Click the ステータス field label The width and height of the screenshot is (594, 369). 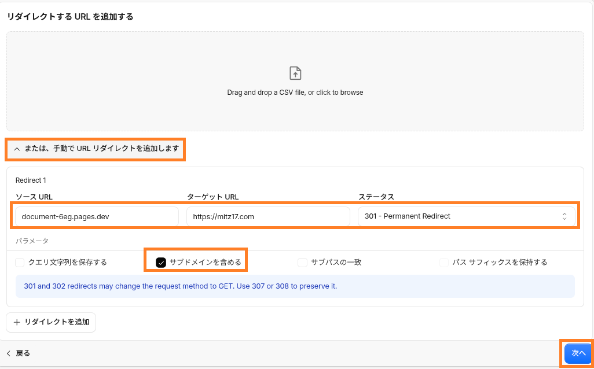376,197
